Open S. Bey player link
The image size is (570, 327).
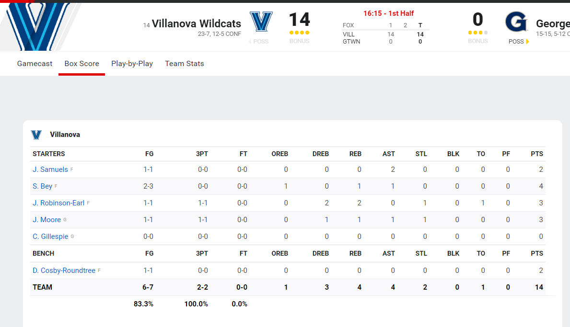[x=42, y=186]
